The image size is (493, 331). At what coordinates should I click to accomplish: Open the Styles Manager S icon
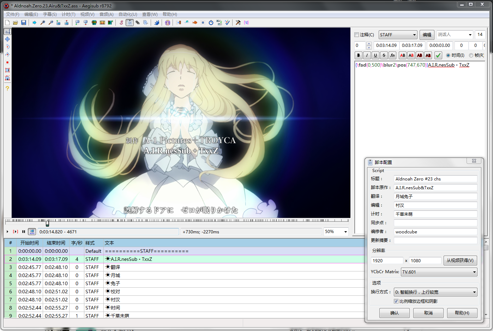click(x=121, y=23)
